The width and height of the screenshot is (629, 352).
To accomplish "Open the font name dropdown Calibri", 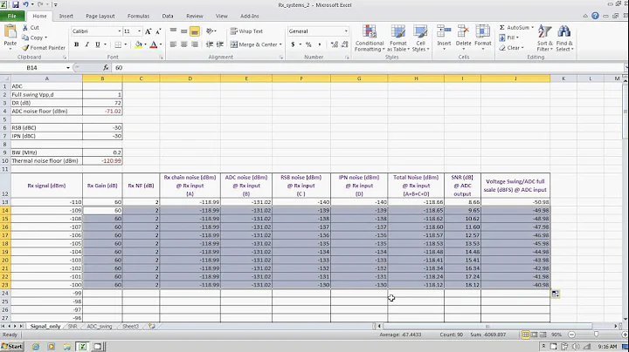I will pos(119,31).
